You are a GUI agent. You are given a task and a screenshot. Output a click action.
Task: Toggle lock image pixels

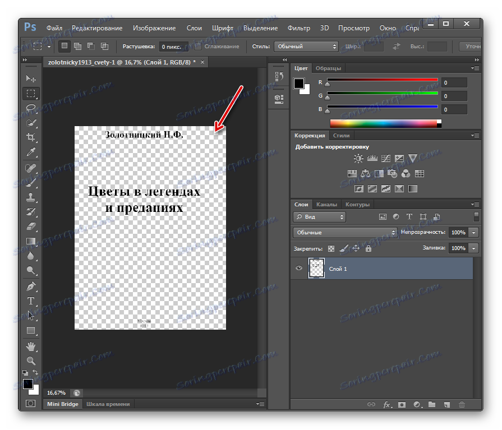click(343, 248)
